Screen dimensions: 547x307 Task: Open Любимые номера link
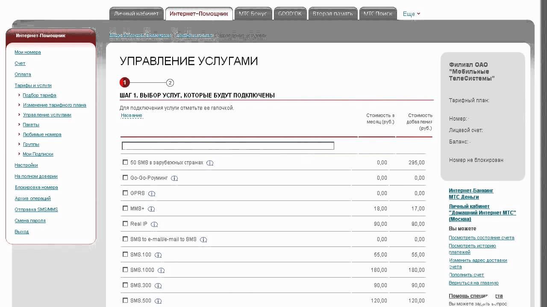pos(42,134)
